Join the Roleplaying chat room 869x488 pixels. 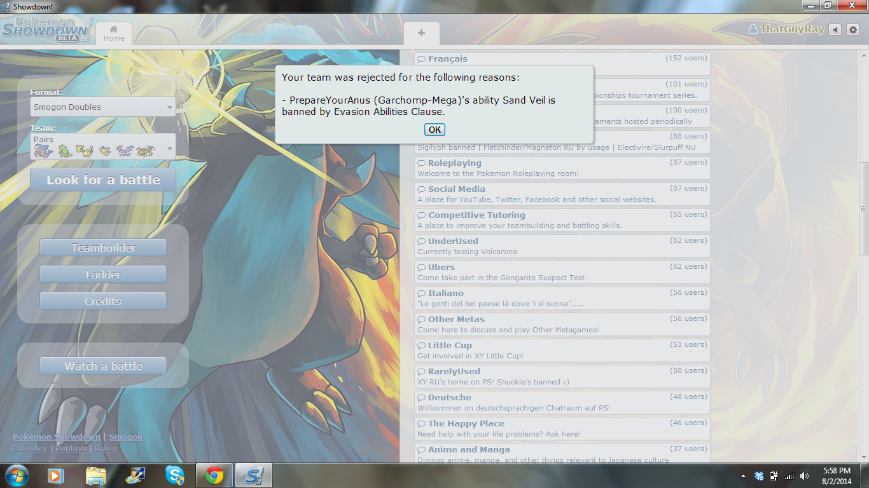pyautogui.click(x=562, y=168)
